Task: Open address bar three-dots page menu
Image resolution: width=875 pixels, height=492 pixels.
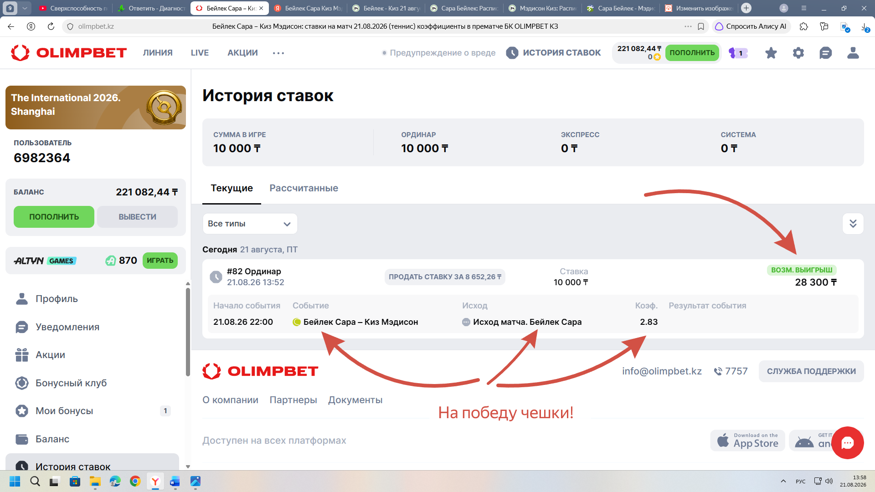Action: pos(688,26)
